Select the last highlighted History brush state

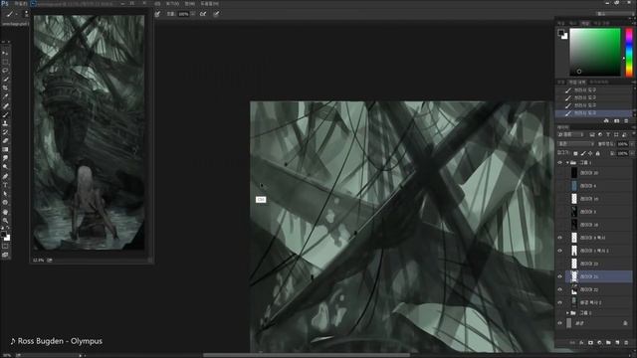[x=593, y=113]
